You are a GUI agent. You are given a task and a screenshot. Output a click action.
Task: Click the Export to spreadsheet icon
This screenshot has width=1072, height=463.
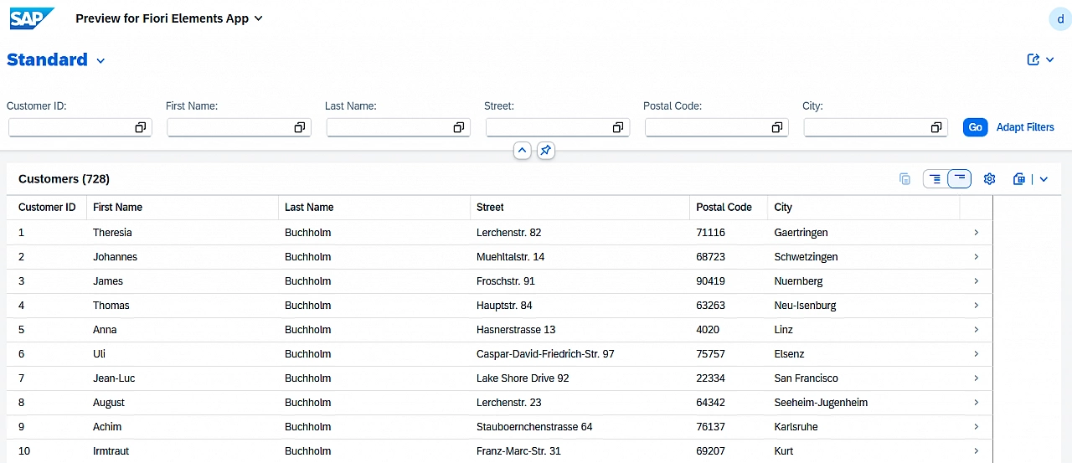[1019, 178]
